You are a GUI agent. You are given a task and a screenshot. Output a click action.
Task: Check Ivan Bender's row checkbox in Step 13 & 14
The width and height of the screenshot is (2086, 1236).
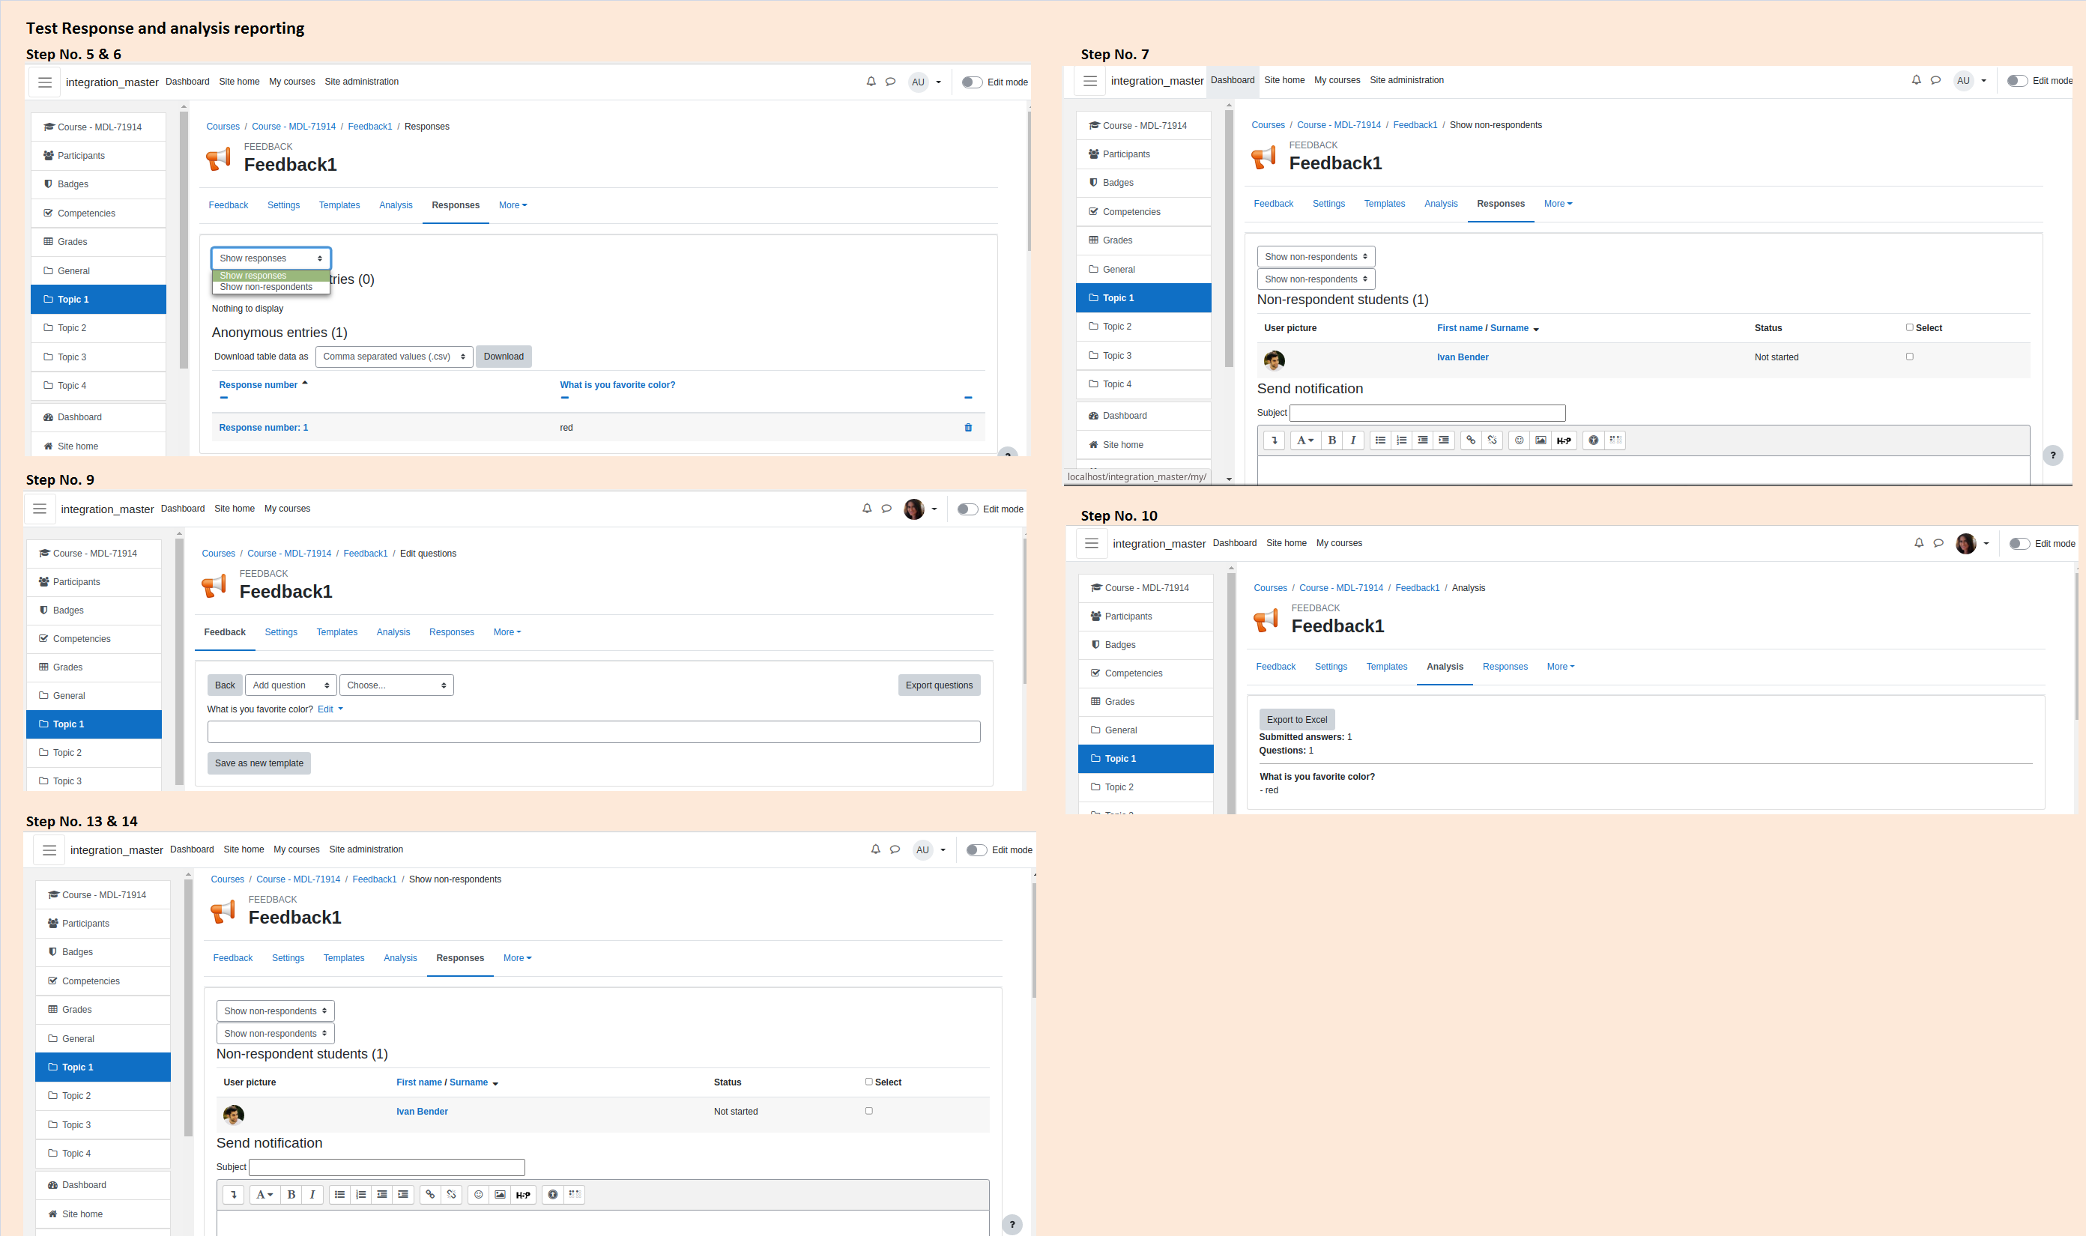coord(869,1111)
